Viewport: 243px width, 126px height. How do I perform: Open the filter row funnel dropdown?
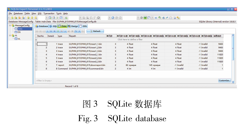point(36,40)
